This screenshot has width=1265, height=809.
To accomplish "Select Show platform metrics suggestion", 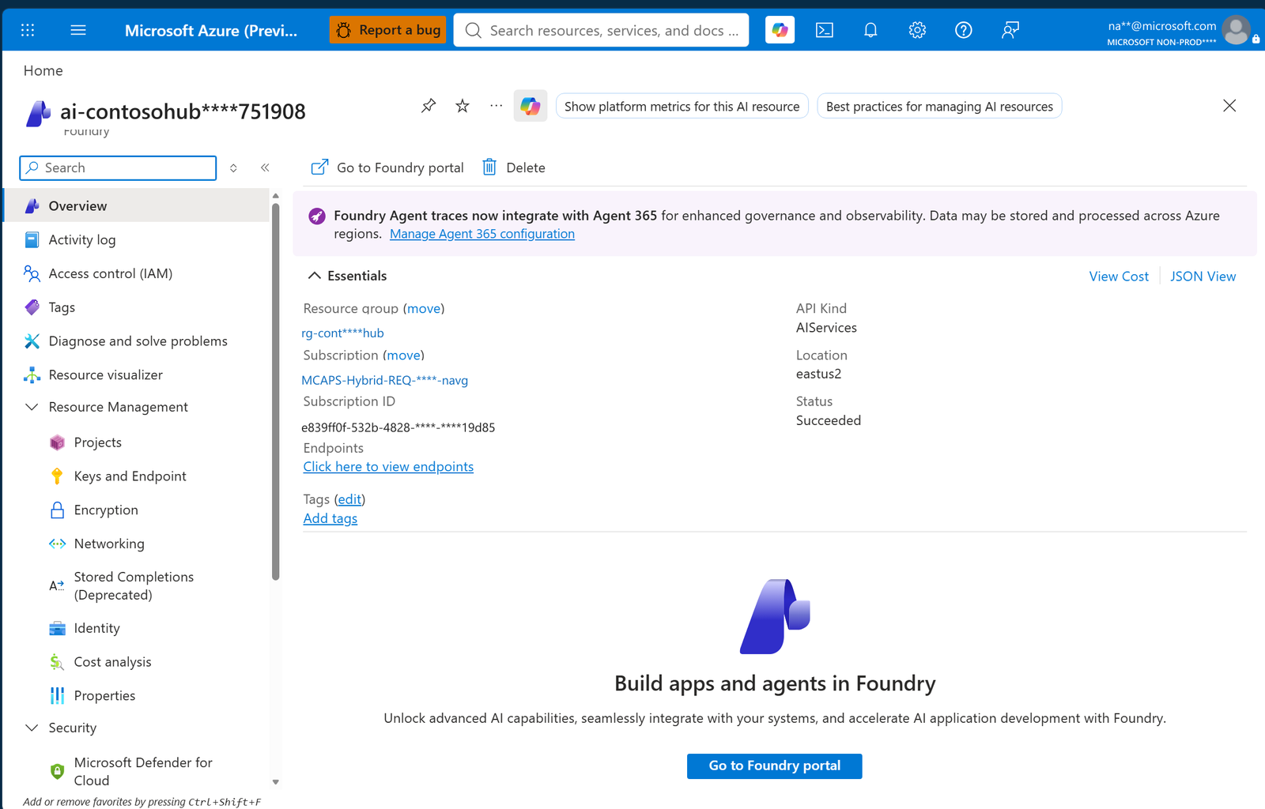I will 682,107.
